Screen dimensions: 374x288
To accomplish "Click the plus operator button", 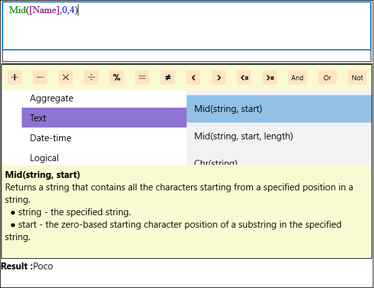I will pyautogui.click(x=14, y=78).
